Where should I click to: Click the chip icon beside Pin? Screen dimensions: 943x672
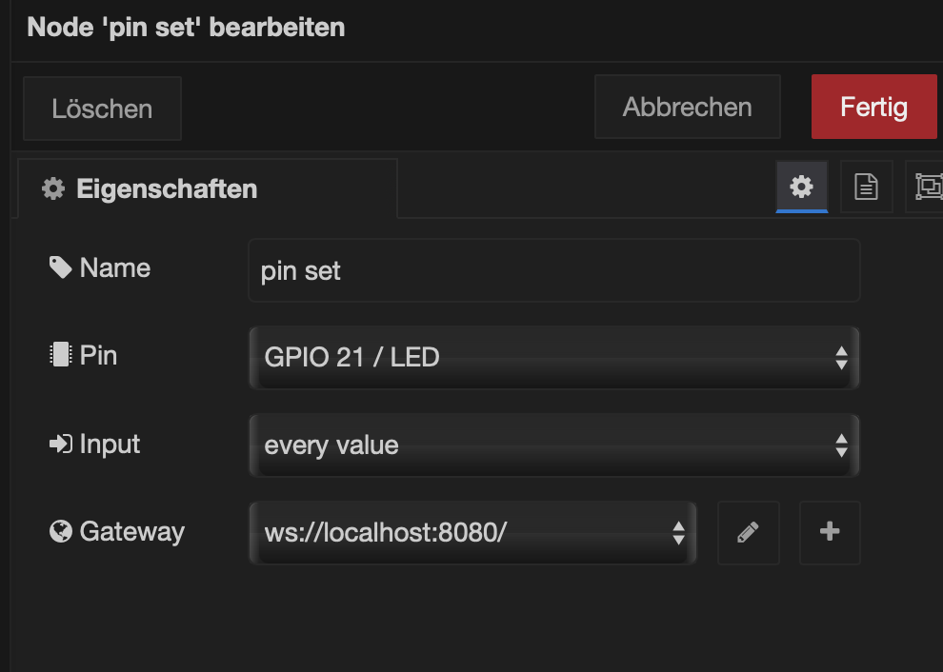pyautogui.click(x=60, y=356)
